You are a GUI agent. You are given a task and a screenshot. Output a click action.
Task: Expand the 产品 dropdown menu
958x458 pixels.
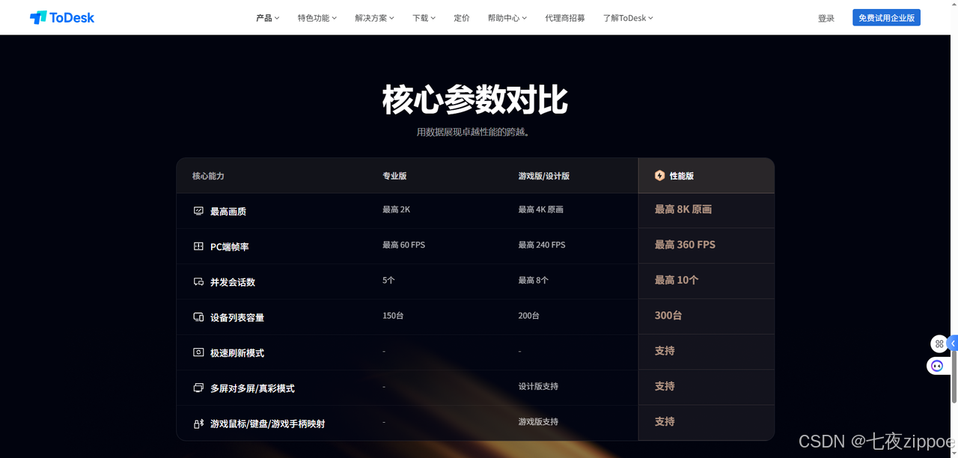(x=267, y=18)
